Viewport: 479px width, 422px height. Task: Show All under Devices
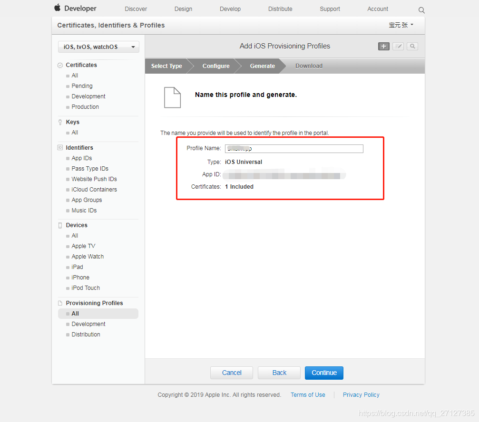point(75,236)
